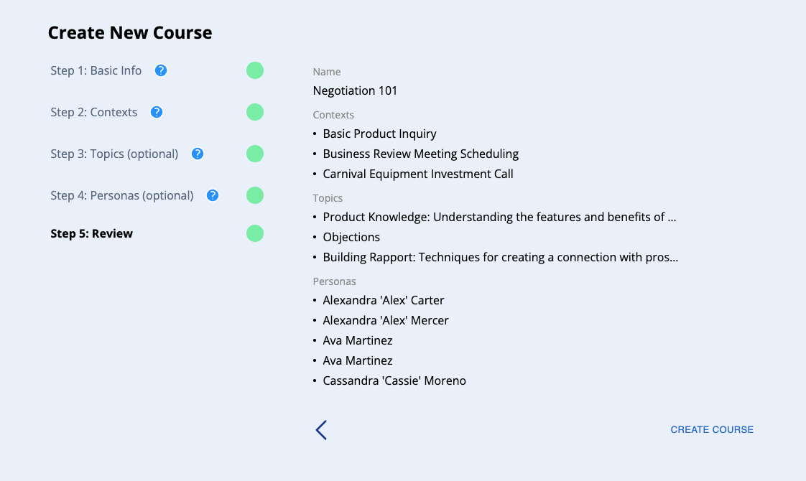Image resolution: width=806 pixels, height=481 pixels.
Task: Switch to Step 2: Contexts
Action: (94, 112)
